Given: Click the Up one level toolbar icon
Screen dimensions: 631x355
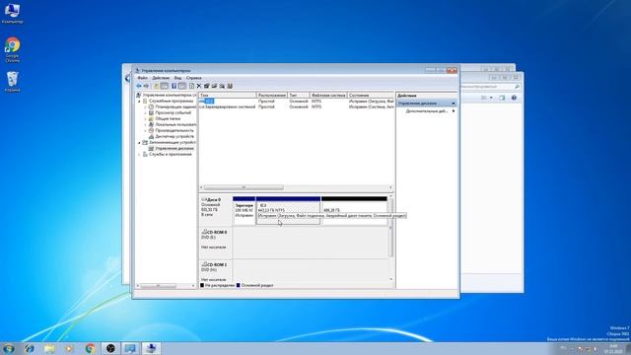Looking at the screenshot, I should point(156,86).
